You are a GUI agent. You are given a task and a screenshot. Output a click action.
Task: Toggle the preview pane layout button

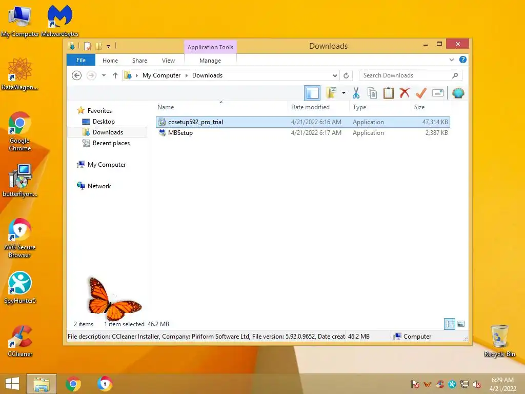coord(312,93)
